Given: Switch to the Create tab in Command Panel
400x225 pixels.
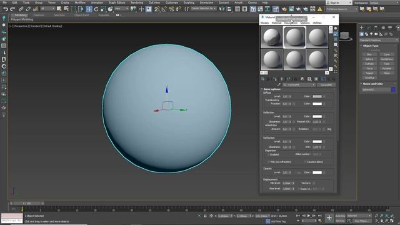Looking at the screenshot, I should 361,27.
